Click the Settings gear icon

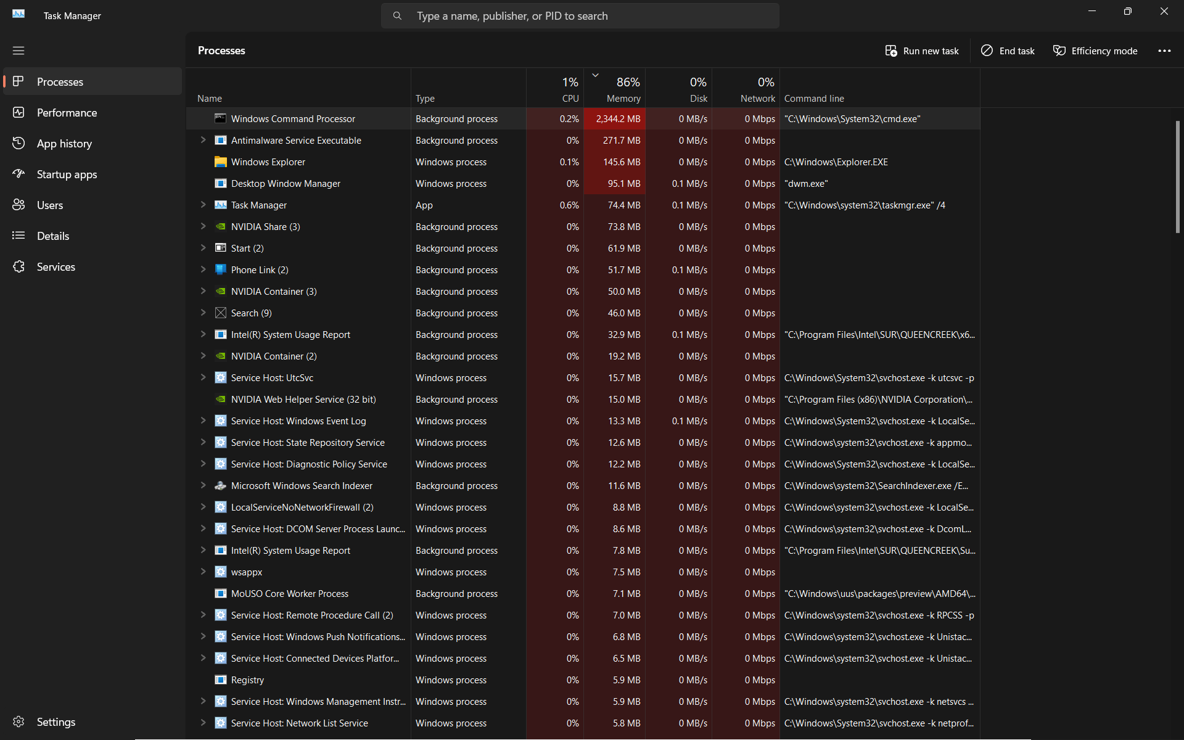(x=18, y=721)
